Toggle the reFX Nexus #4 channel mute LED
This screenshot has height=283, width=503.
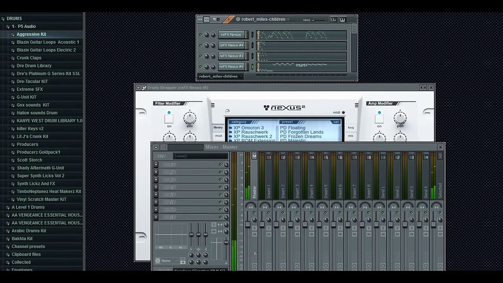(201, 45)
